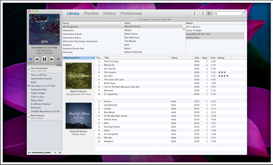Click the search field

coord(228,13)
